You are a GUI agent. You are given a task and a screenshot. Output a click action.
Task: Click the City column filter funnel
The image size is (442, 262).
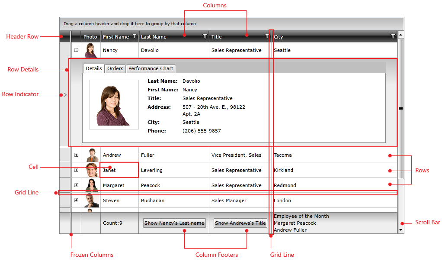click(393, 36)
